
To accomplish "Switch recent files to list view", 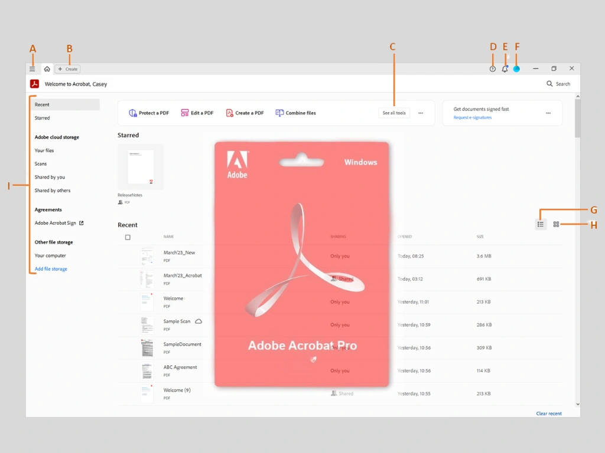I will (x=540, y=224).
